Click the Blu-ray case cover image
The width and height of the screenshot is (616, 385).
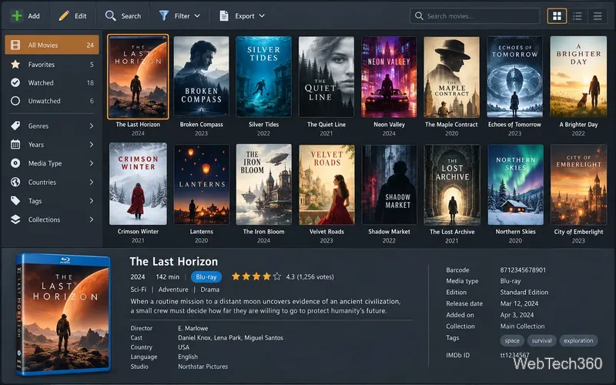(x=63, y=314)
